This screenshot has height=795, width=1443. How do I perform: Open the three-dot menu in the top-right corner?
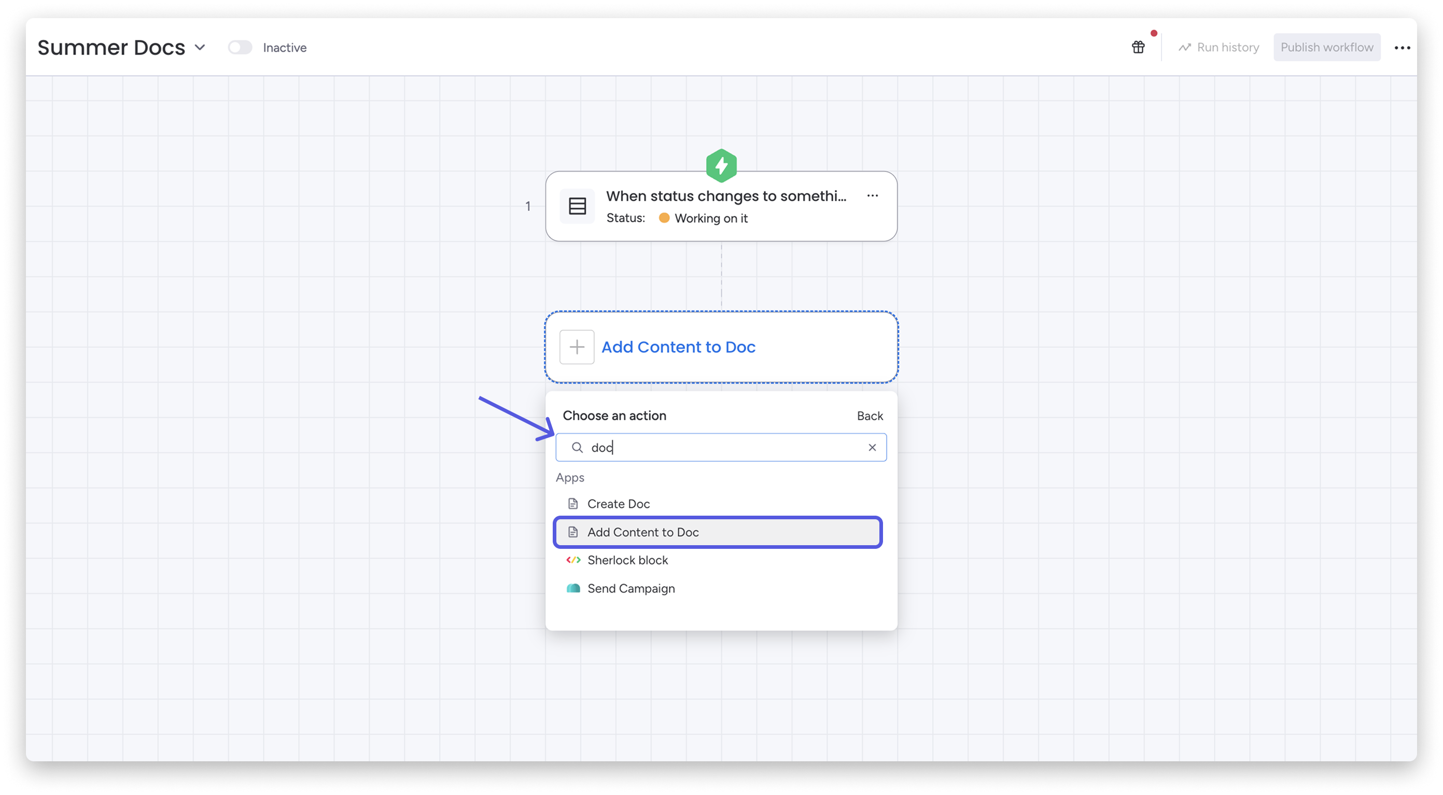click(1402, 48)
